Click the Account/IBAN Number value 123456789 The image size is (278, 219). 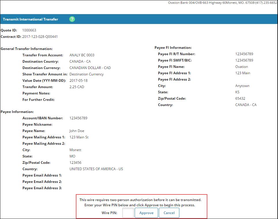coord(78,118)
